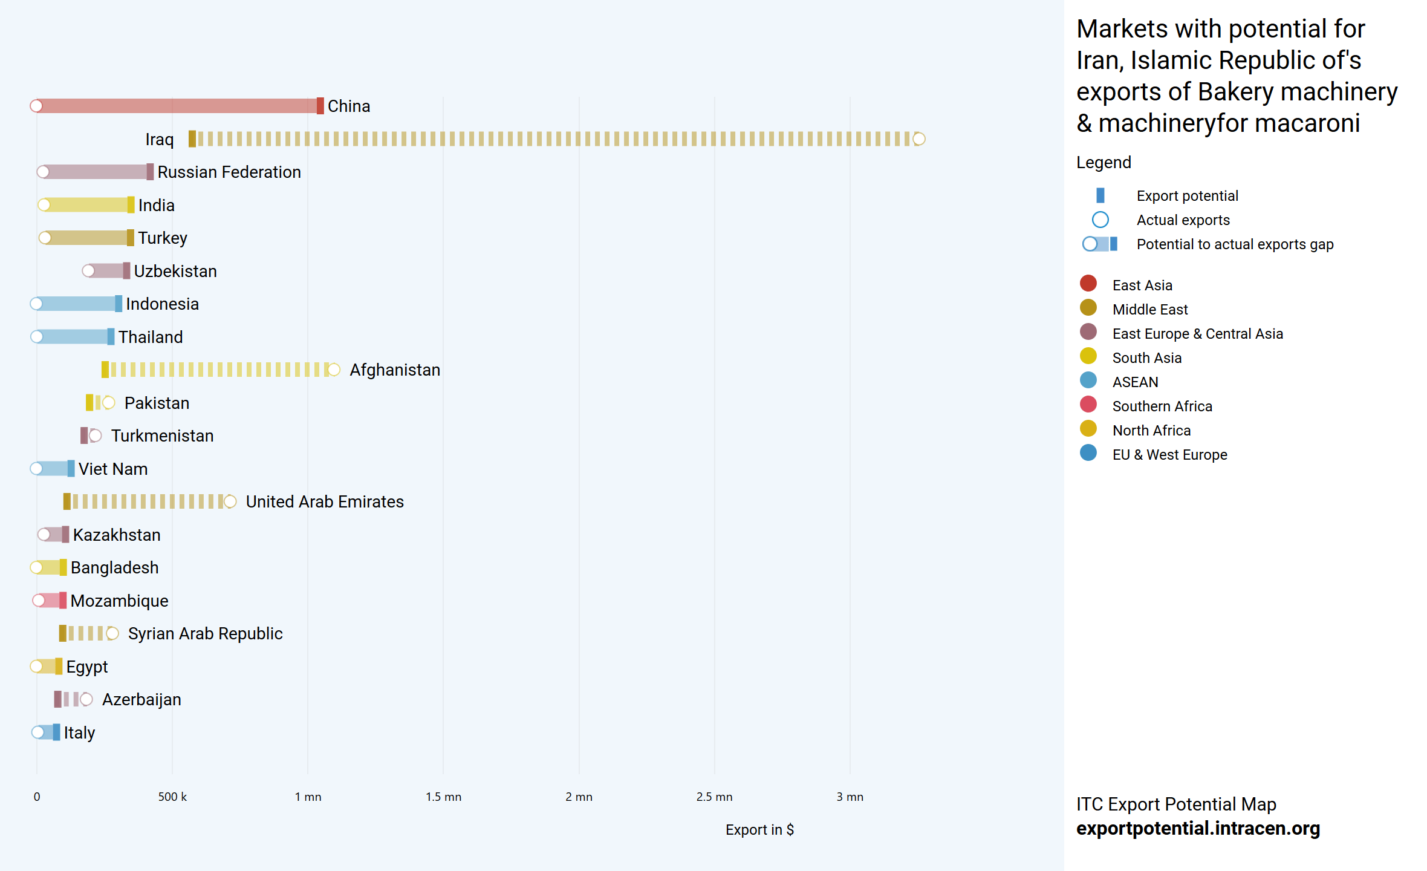Click Indonesia's export potential end marker

119,304
